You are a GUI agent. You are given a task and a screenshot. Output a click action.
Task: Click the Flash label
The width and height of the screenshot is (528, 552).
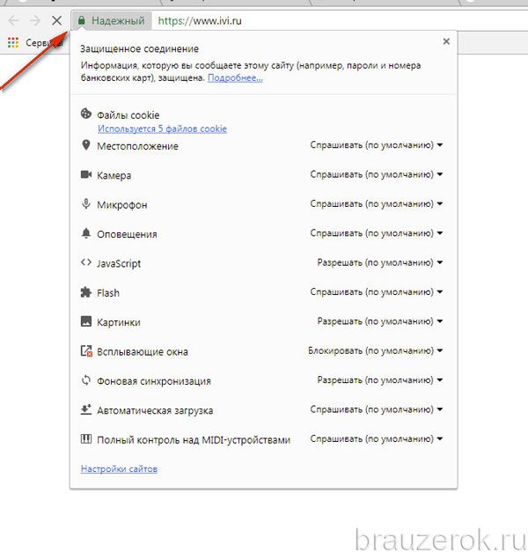108,293
